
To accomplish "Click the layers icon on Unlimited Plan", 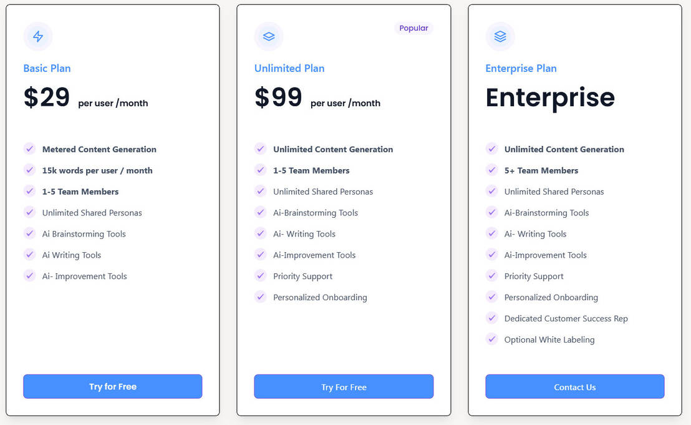I will coord(269,36).
